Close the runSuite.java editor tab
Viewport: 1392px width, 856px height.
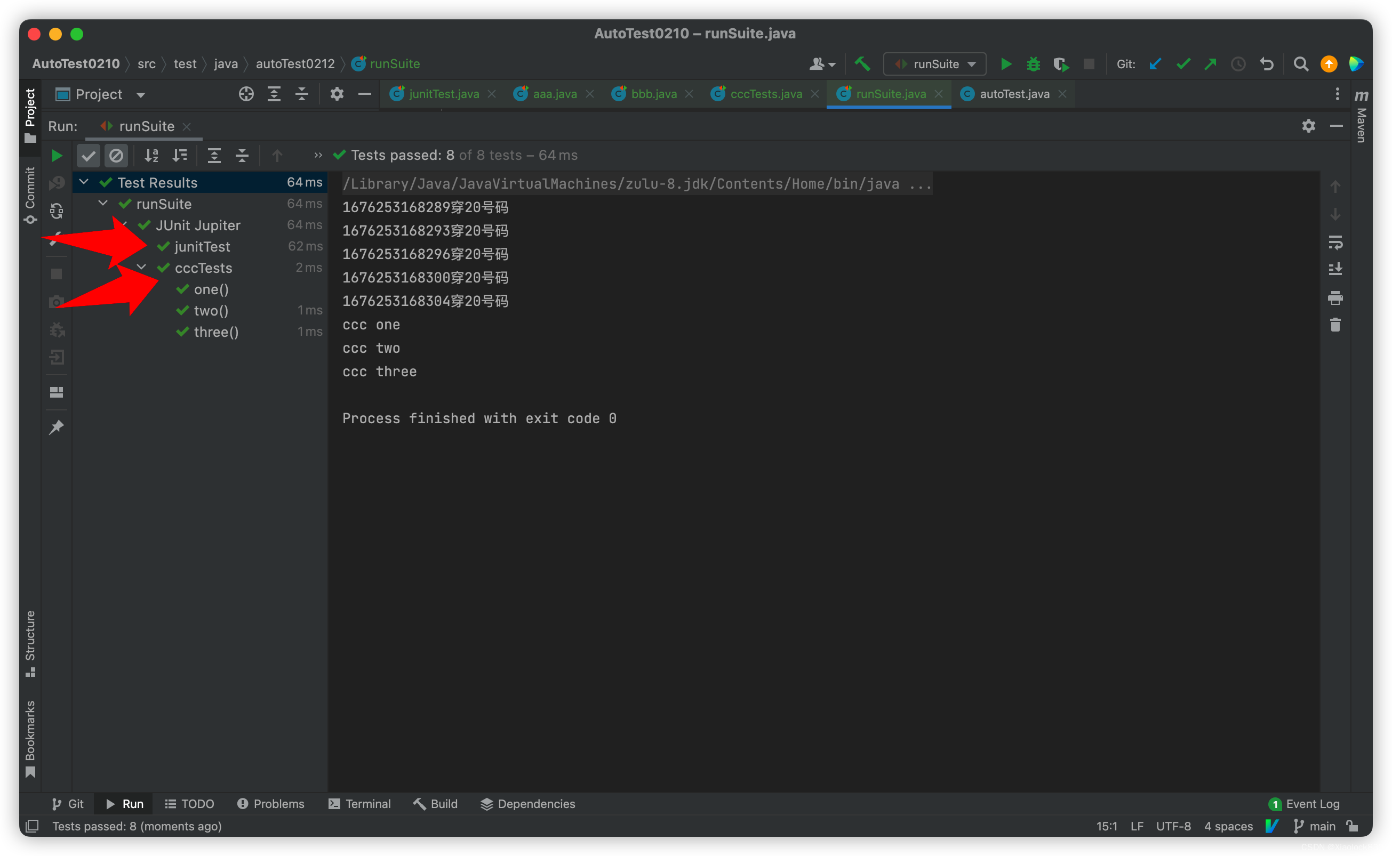coord(938,94)
